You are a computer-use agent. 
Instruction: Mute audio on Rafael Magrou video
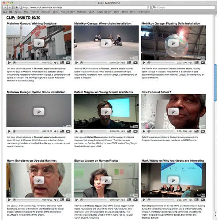(123, 131)
